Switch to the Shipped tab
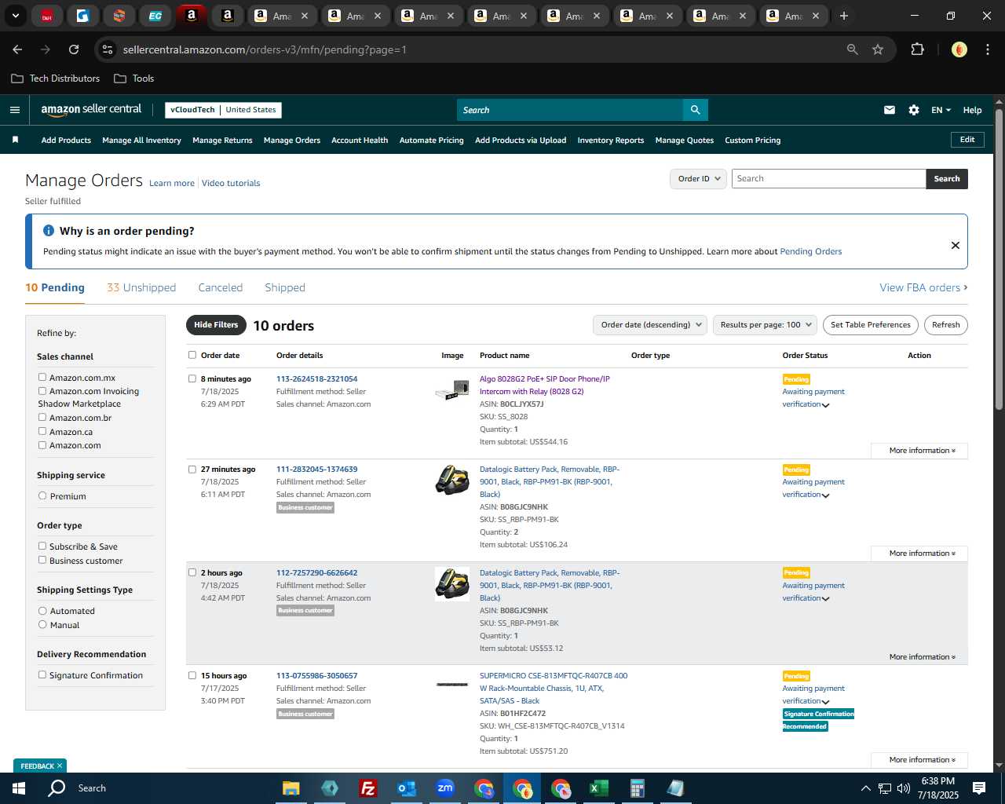 tap(285, 287)
